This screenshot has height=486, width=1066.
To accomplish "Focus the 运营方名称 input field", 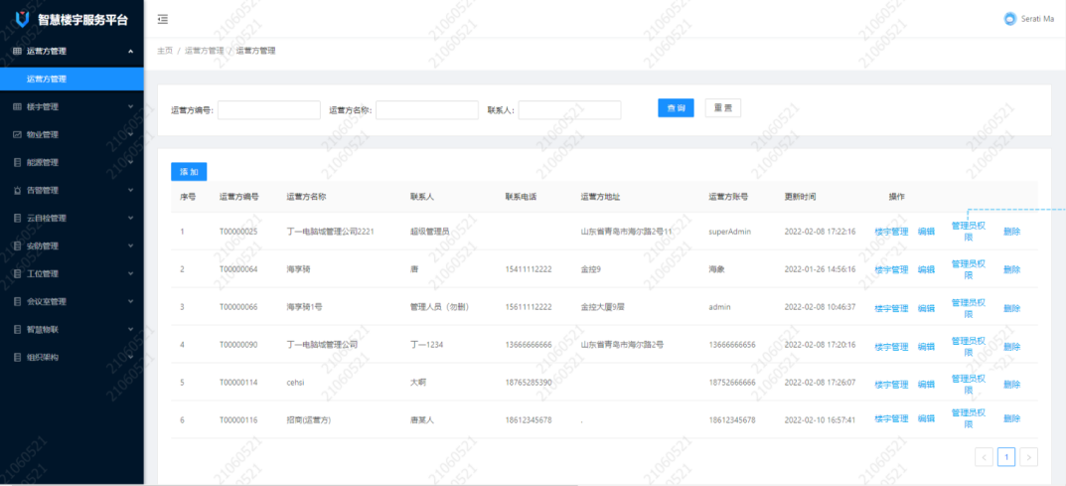I will click(x=427, y=109).
